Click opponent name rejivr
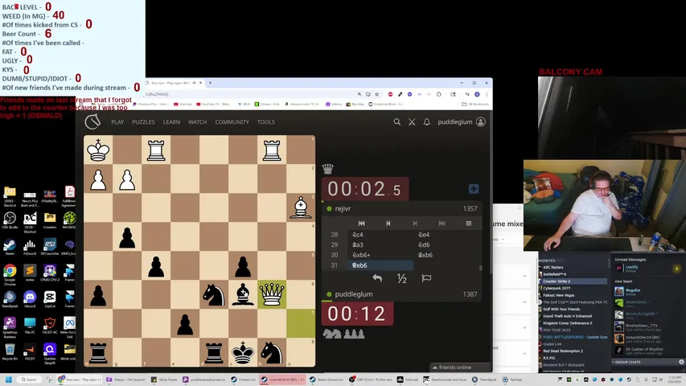Viewport: 686px width, 386px height. (x=343, y=209)
